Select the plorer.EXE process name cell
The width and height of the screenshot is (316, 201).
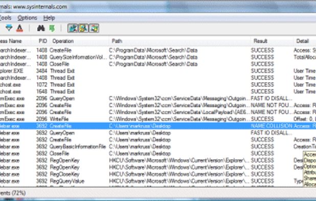[11, 71]
